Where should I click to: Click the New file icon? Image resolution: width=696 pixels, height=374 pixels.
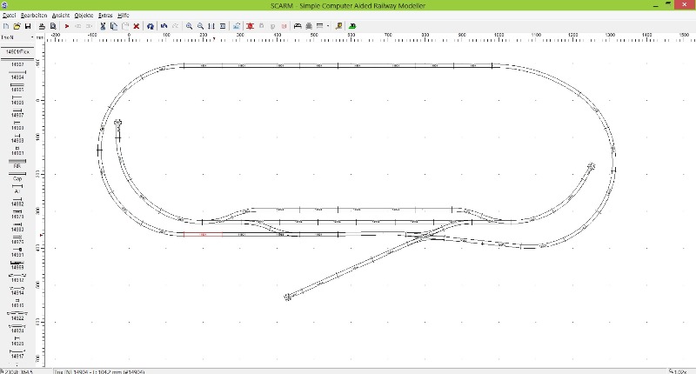5,26
